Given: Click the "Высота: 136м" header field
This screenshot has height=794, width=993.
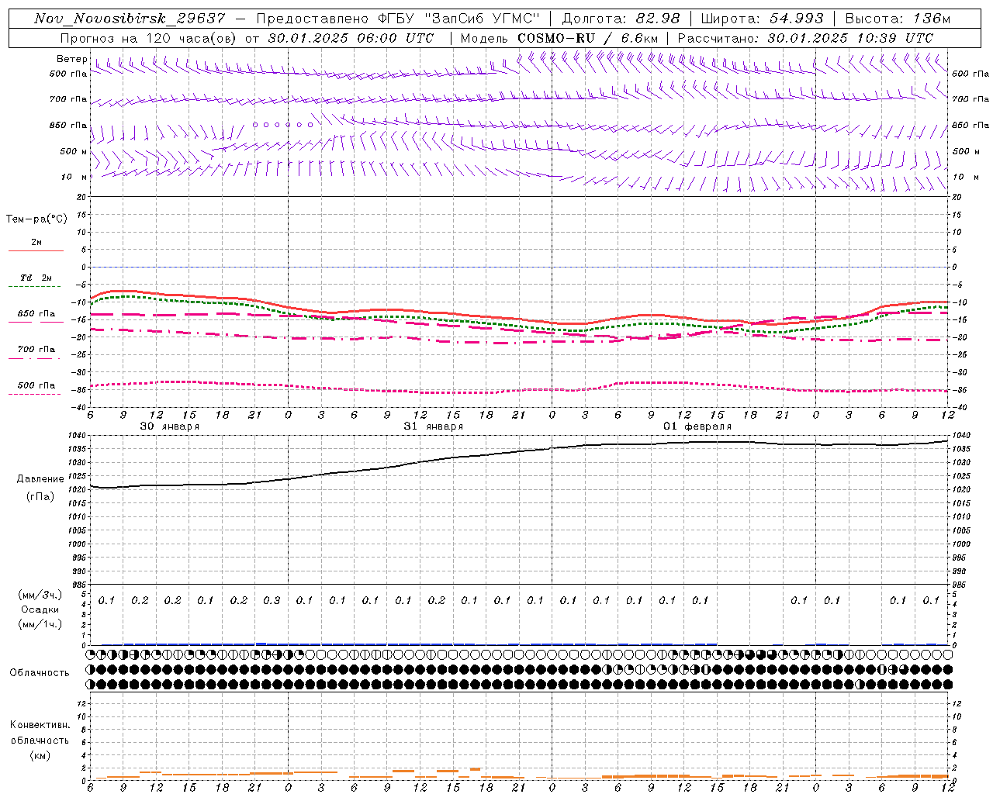Looking at the screenshot, I should pos(898,19).
